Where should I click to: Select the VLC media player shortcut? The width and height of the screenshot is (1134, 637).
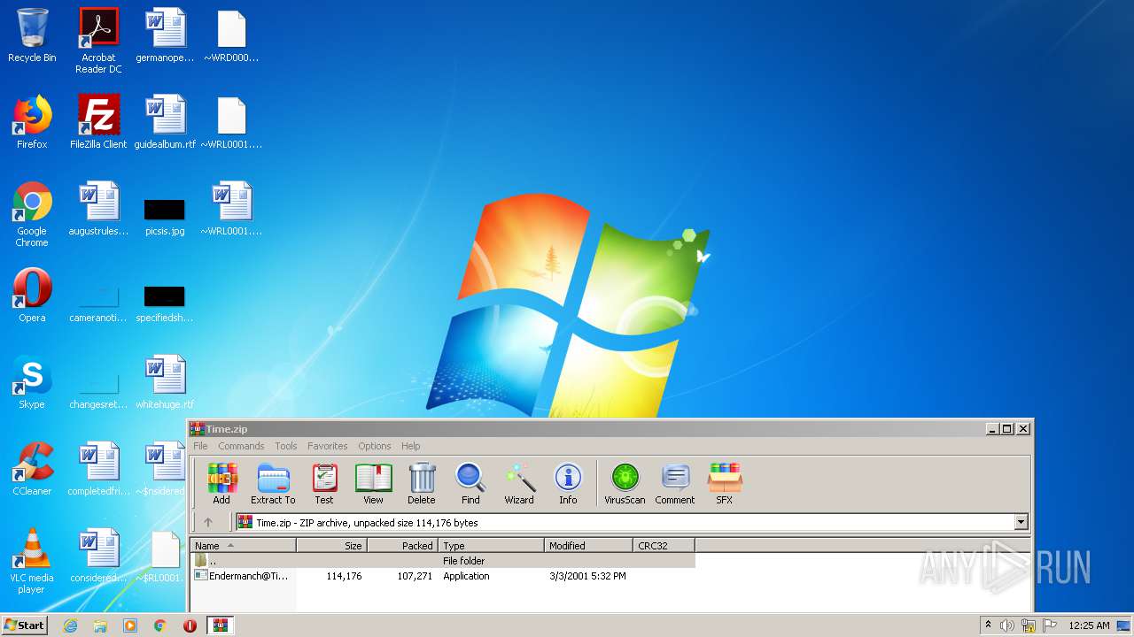[x=32, y=561]
